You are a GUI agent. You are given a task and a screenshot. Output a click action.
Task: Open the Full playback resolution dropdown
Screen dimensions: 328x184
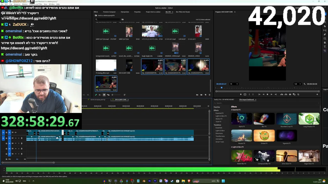(x=298, y=84)
